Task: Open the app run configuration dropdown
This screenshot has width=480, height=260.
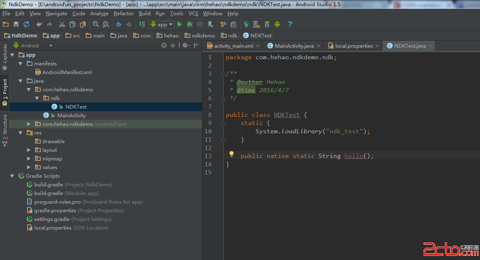Action: tap(161, 25)
